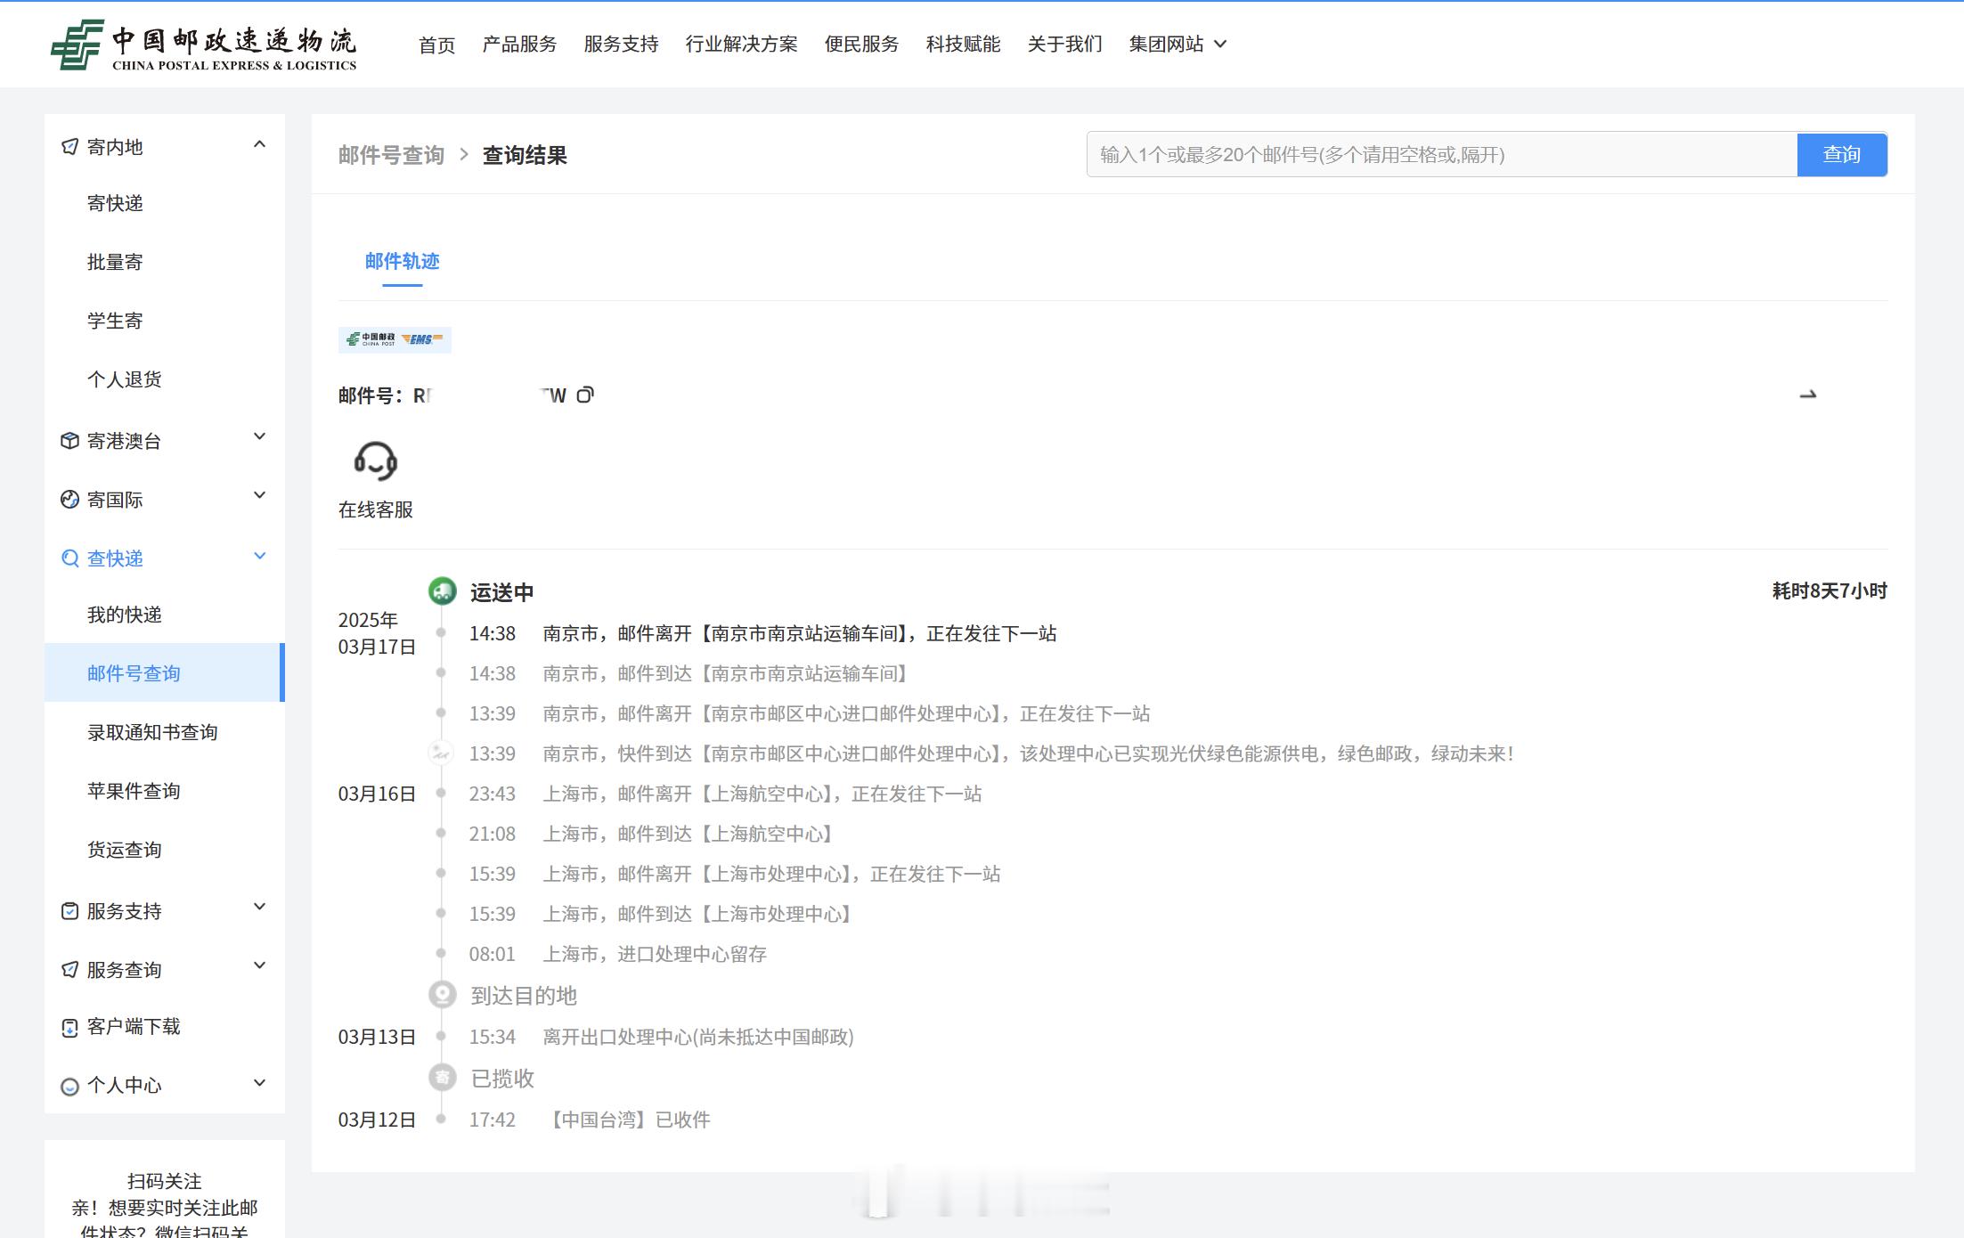This screenshot has height=1238, width=1964.
Task: Toggle the '服务支持' sidebar section
Action: coord(161,908)
